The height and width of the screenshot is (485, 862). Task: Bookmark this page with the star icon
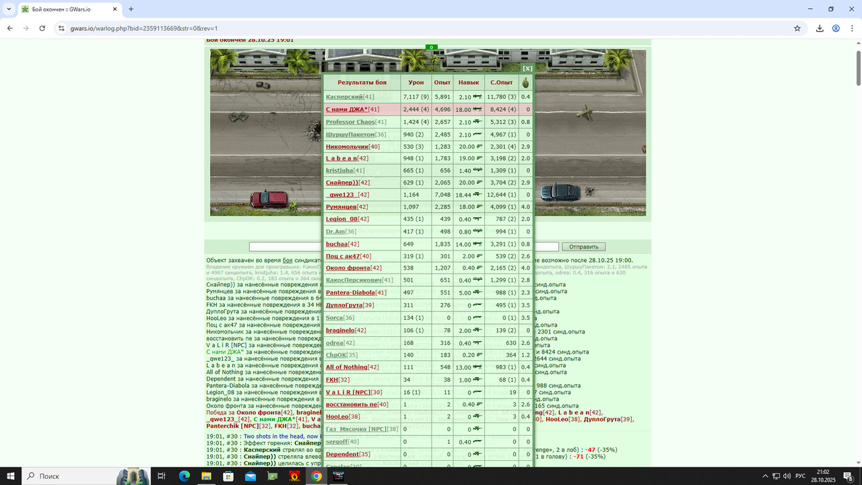797,28
